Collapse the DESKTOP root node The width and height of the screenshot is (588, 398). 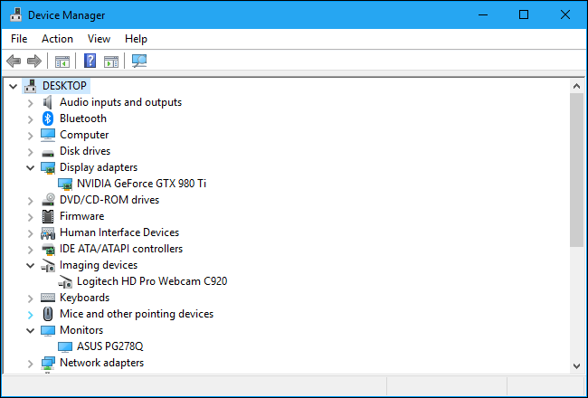[x=12, y=86]
